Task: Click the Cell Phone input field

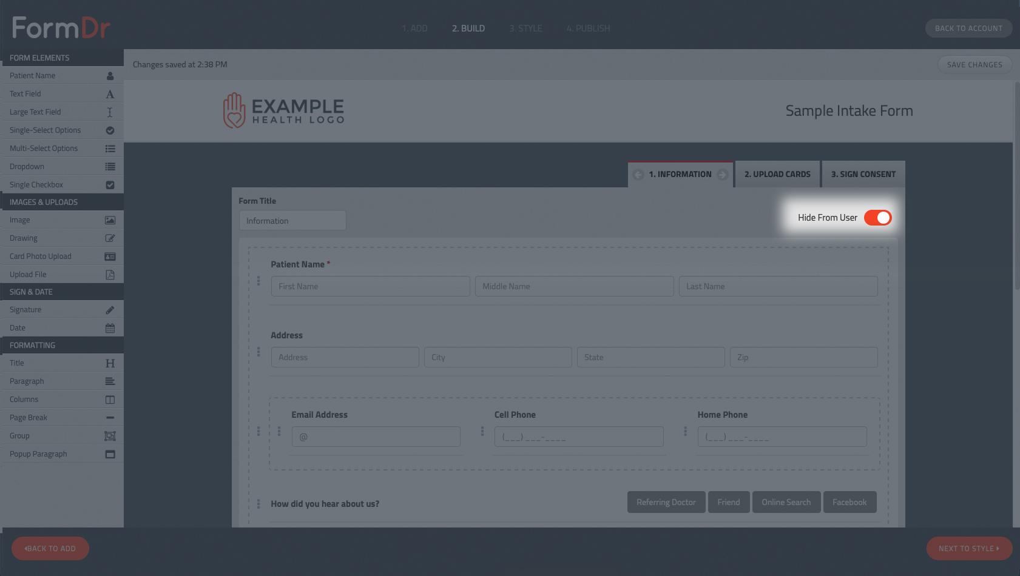Action: tap(579, 437)
